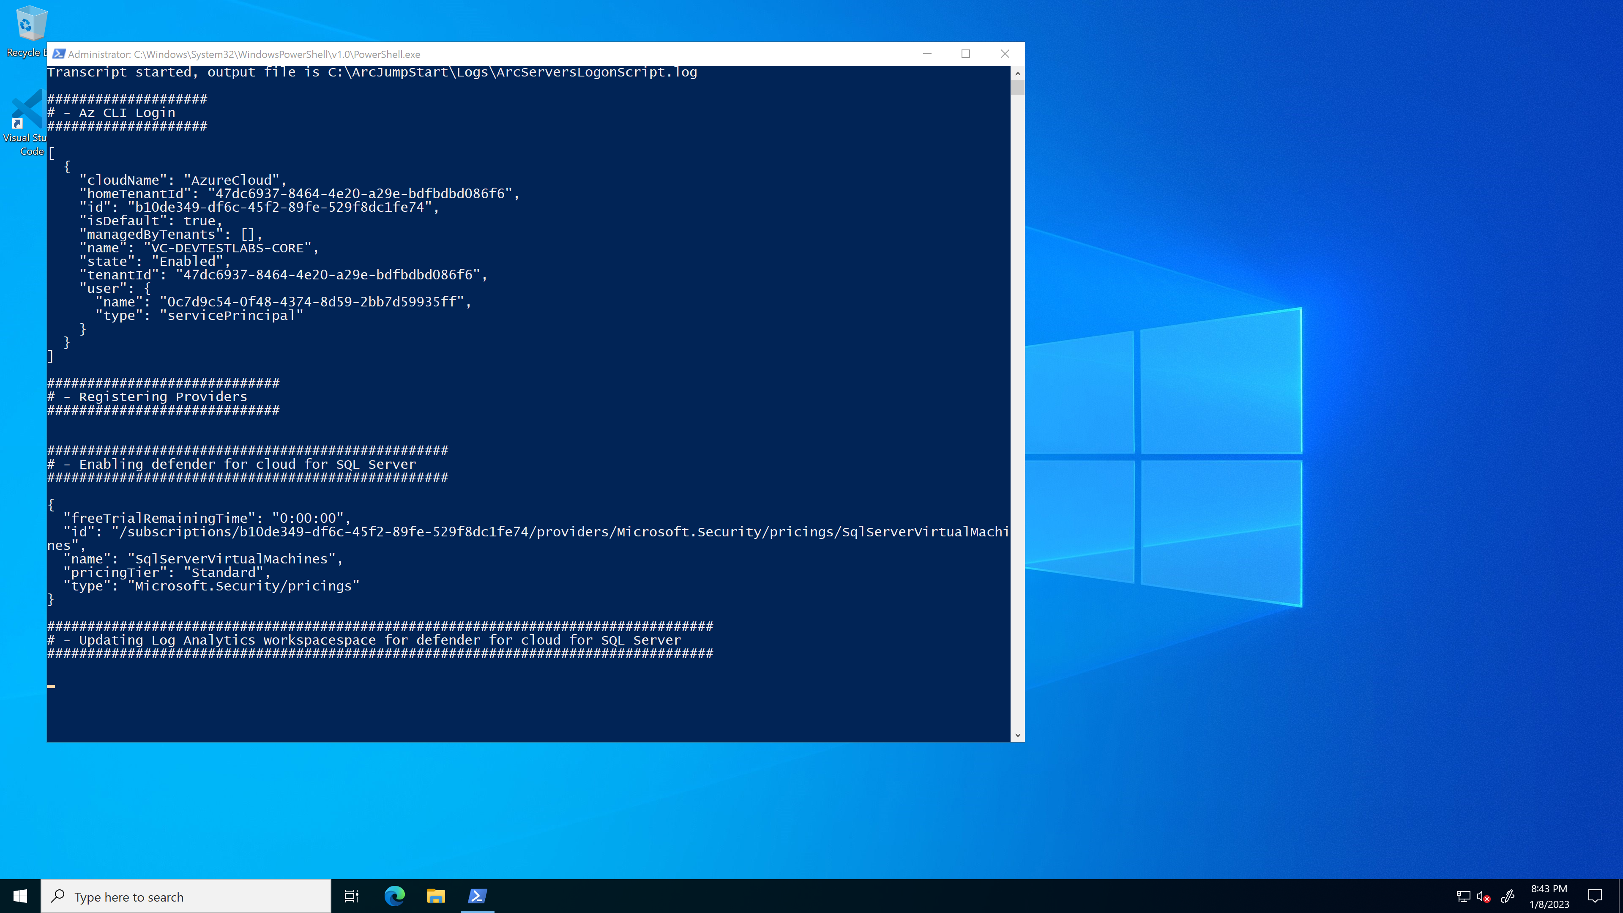This screenshot has width=1623, height=913.
Task: Open File Explorer from the taskbar
Action: point(436,896)
